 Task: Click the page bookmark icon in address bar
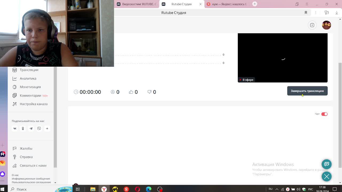[306, 13]
